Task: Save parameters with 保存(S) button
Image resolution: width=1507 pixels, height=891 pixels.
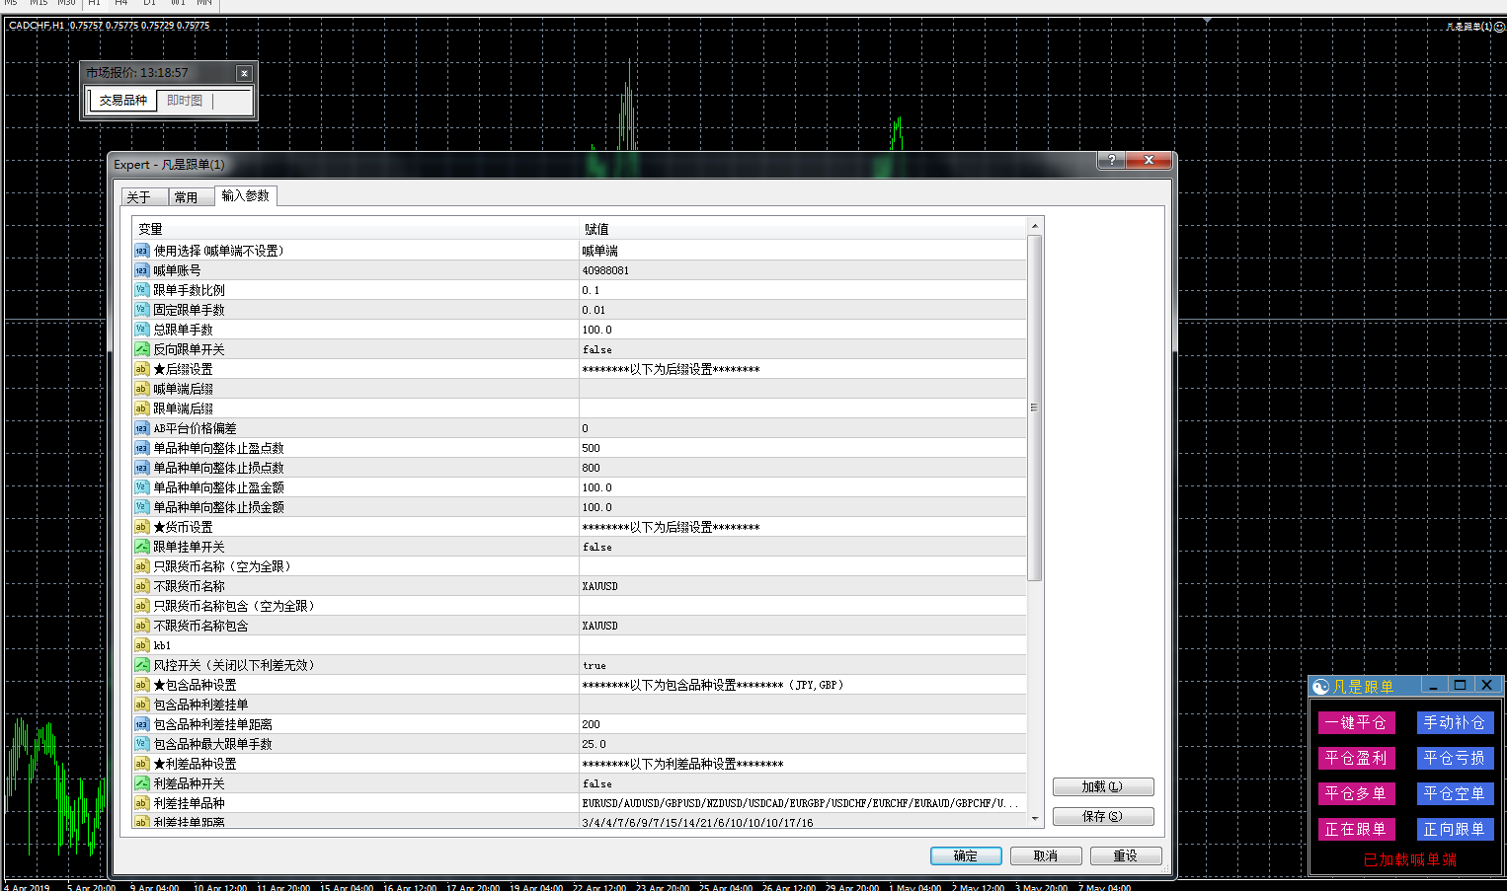Action: coord(1103,817)
